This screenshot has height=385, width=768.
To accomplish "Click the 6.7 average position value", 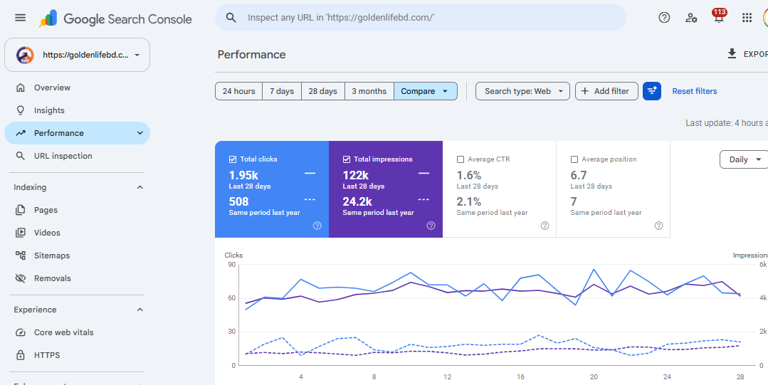I will click(579, 175).
